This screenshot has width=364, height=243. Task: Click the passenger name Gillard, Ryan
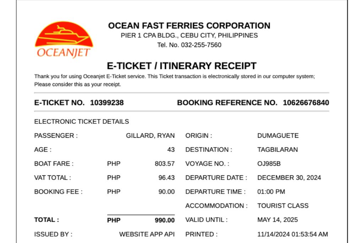[150, 136]
